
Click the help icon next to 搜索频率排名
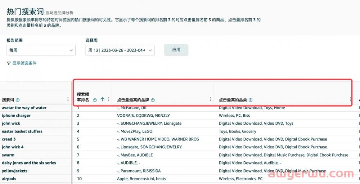tap(95, 100)
